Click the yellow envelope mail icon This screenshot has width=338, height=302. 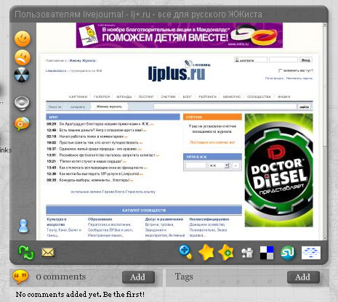tap(48, 253)
